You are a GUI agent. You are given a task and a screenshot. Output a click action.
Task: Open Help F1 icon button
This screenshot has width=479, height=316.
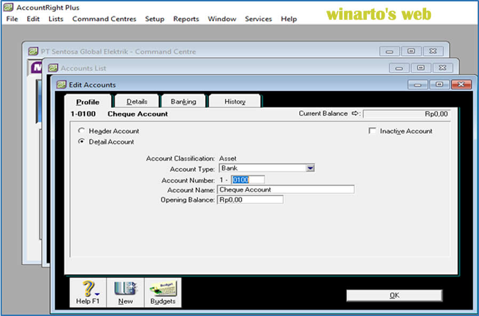point(88,293)
